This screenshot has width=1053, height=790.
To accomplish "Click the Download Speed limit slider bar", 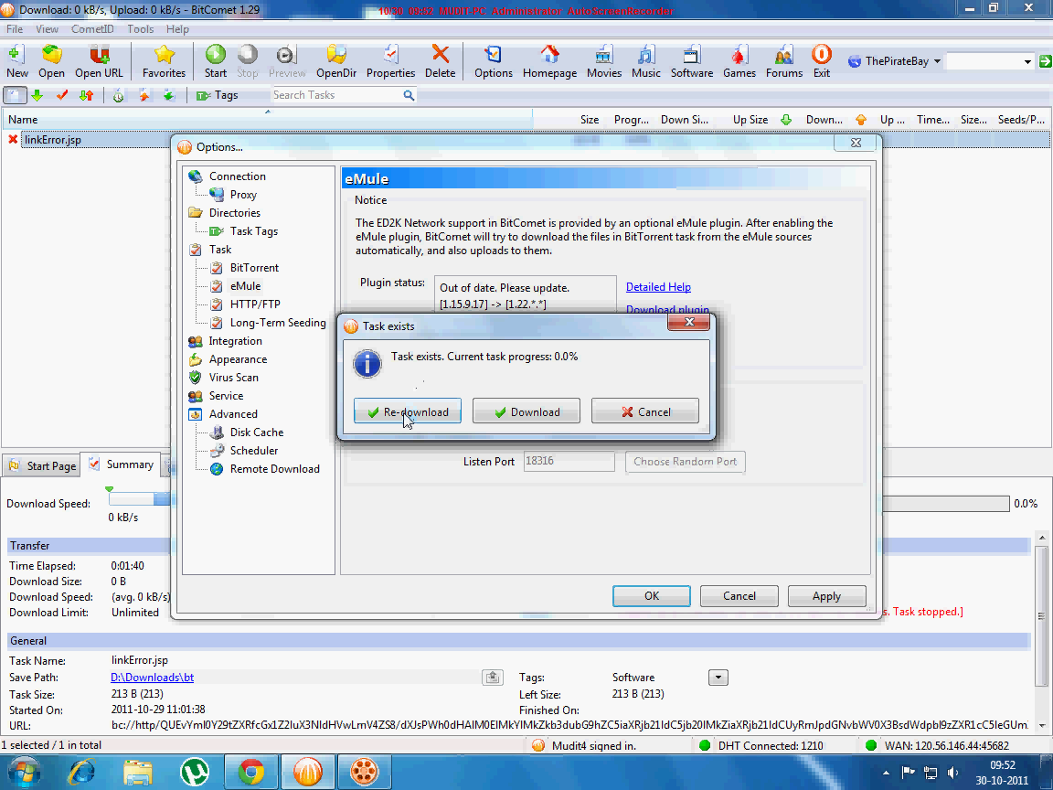I will [140, 498].
